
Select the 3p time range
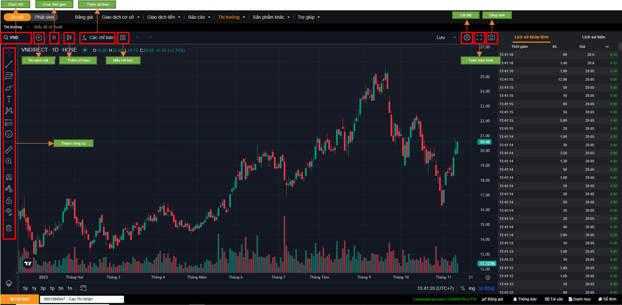click(x=43, y=288)
